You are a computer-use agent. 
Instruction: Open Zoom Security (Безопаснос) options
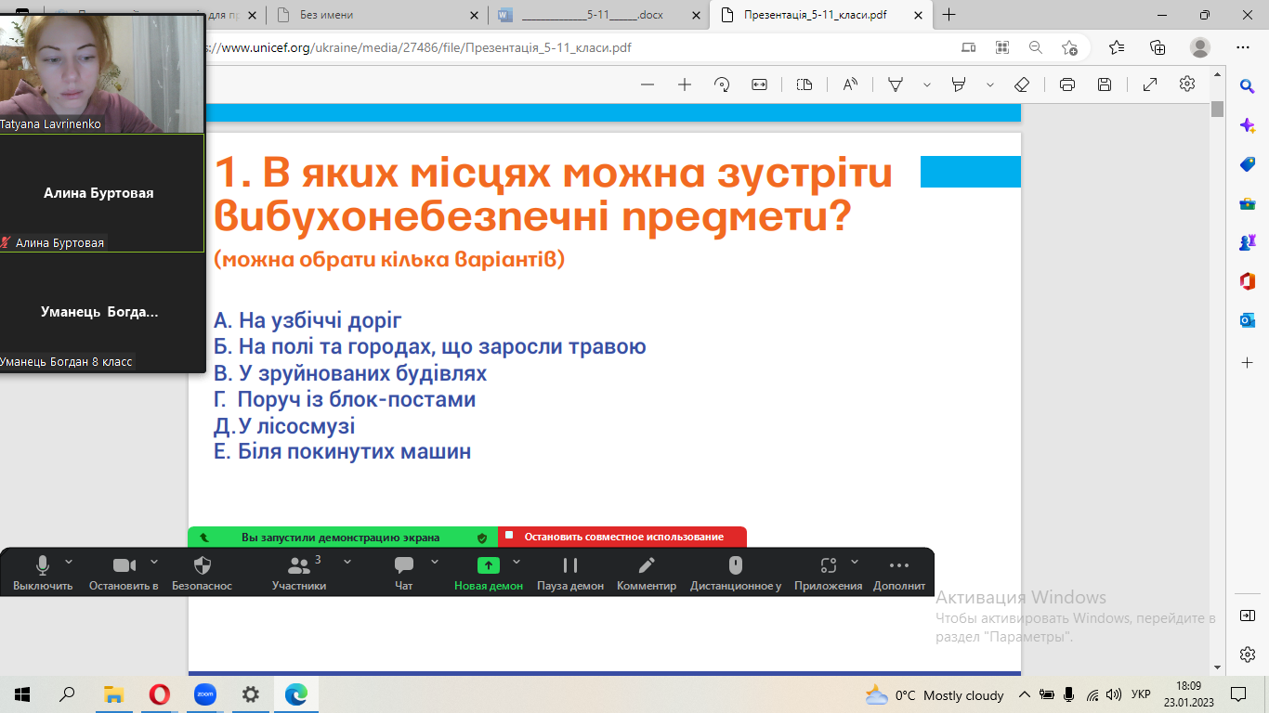202,572
